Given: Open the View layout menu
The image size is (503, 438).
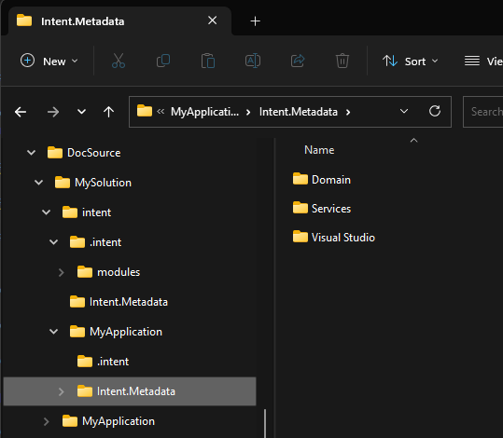Looking at the screenshot, I should 483,61.
